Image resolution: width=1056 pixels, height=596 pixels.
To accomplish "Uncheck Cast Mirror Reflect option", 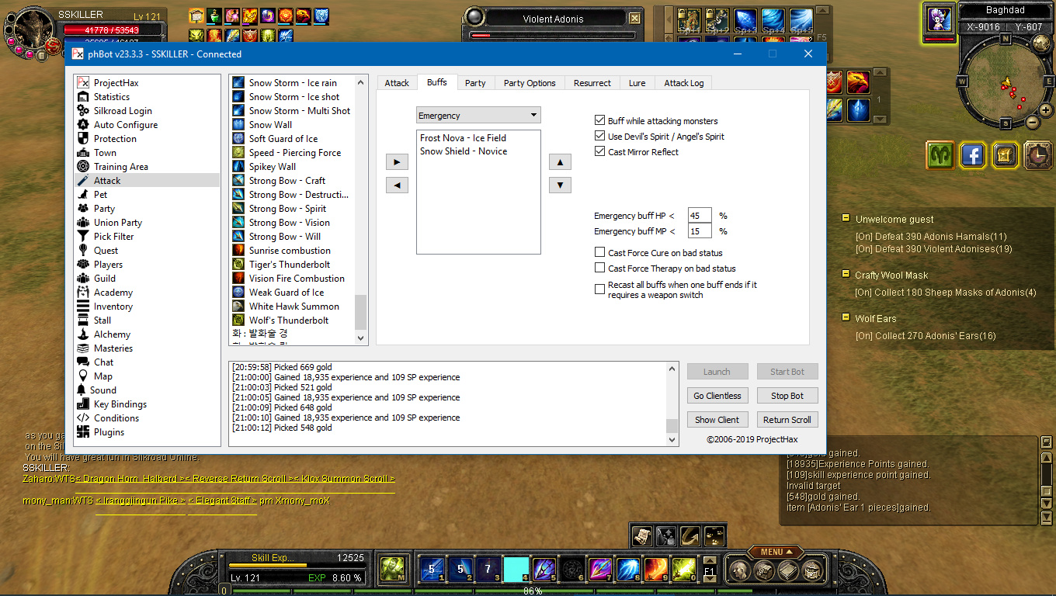I will click(x=599, y=152).
